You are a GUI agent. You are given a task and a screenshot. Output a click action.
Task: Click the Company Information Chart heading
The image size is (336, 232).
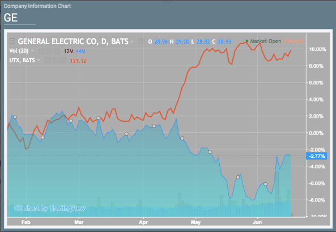[37, 6]
